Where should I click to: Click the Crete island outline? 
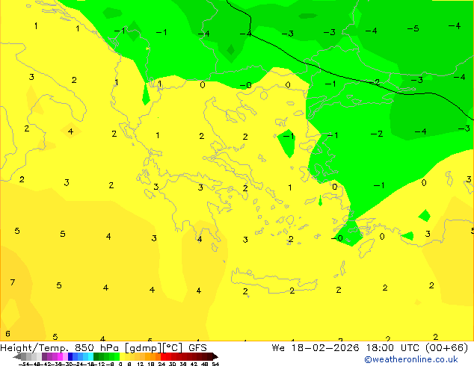pos(274,281)
